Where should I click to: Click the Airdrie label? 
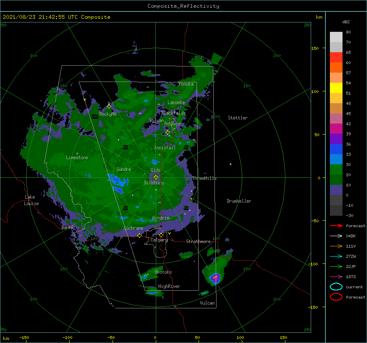click(x=161, y=218)
